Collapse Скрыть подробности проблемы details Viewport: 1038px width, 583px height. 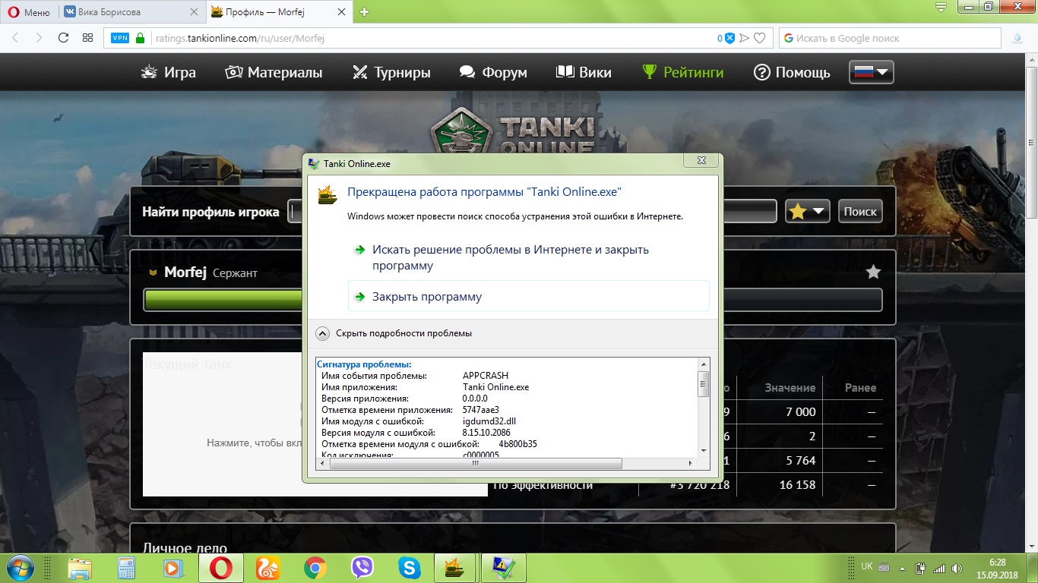click(394, 333)
